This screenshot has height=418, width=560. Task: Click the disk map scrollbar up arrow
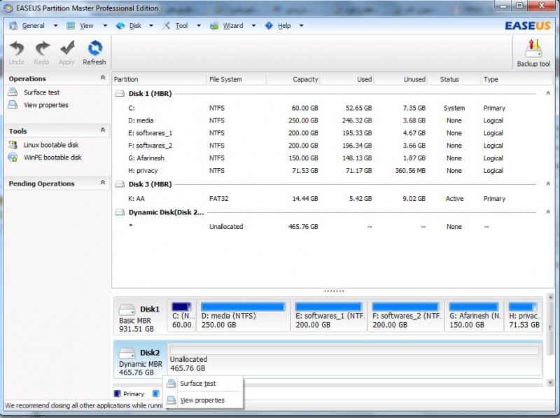550,298
